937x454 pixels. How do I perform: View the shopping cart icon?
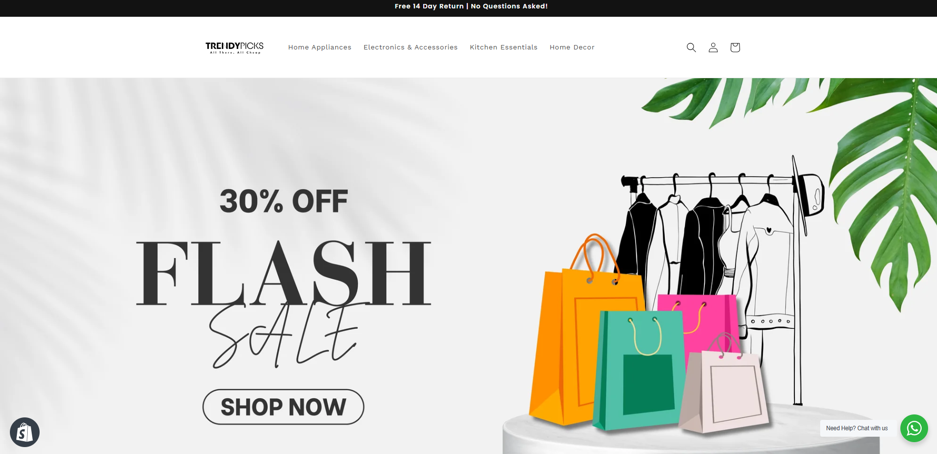[735, 47]
